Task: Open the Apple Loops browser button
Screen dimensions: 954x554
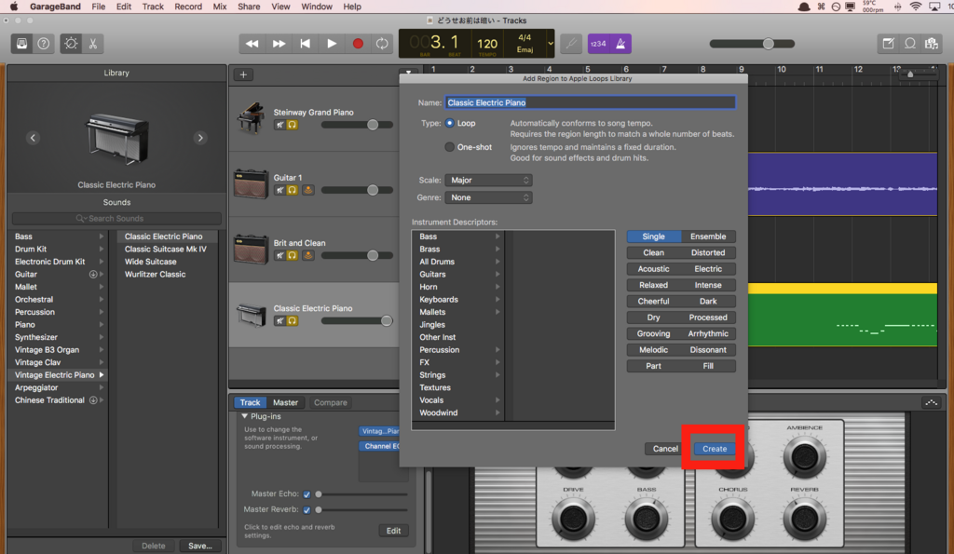Action: pos(910,44)
